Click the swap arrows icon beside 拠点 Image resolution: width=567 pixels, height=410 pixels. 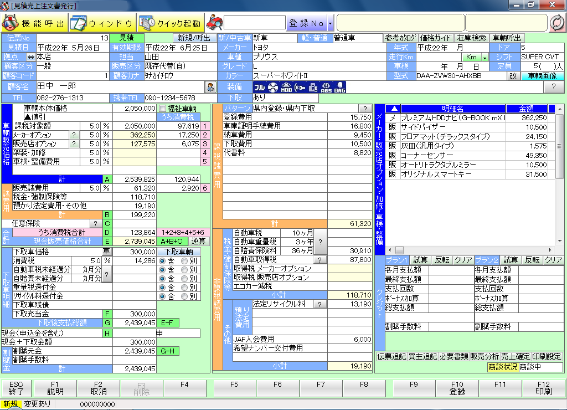(x=31, y=57)
